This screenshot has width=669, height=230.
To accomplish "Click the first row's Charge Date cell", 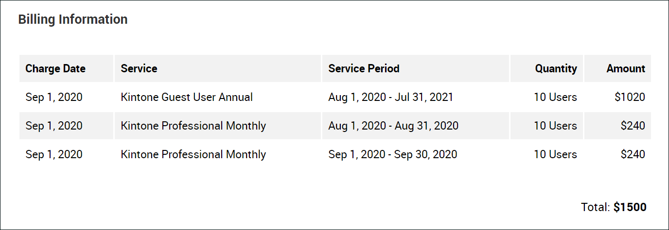I will click(54, 97).
